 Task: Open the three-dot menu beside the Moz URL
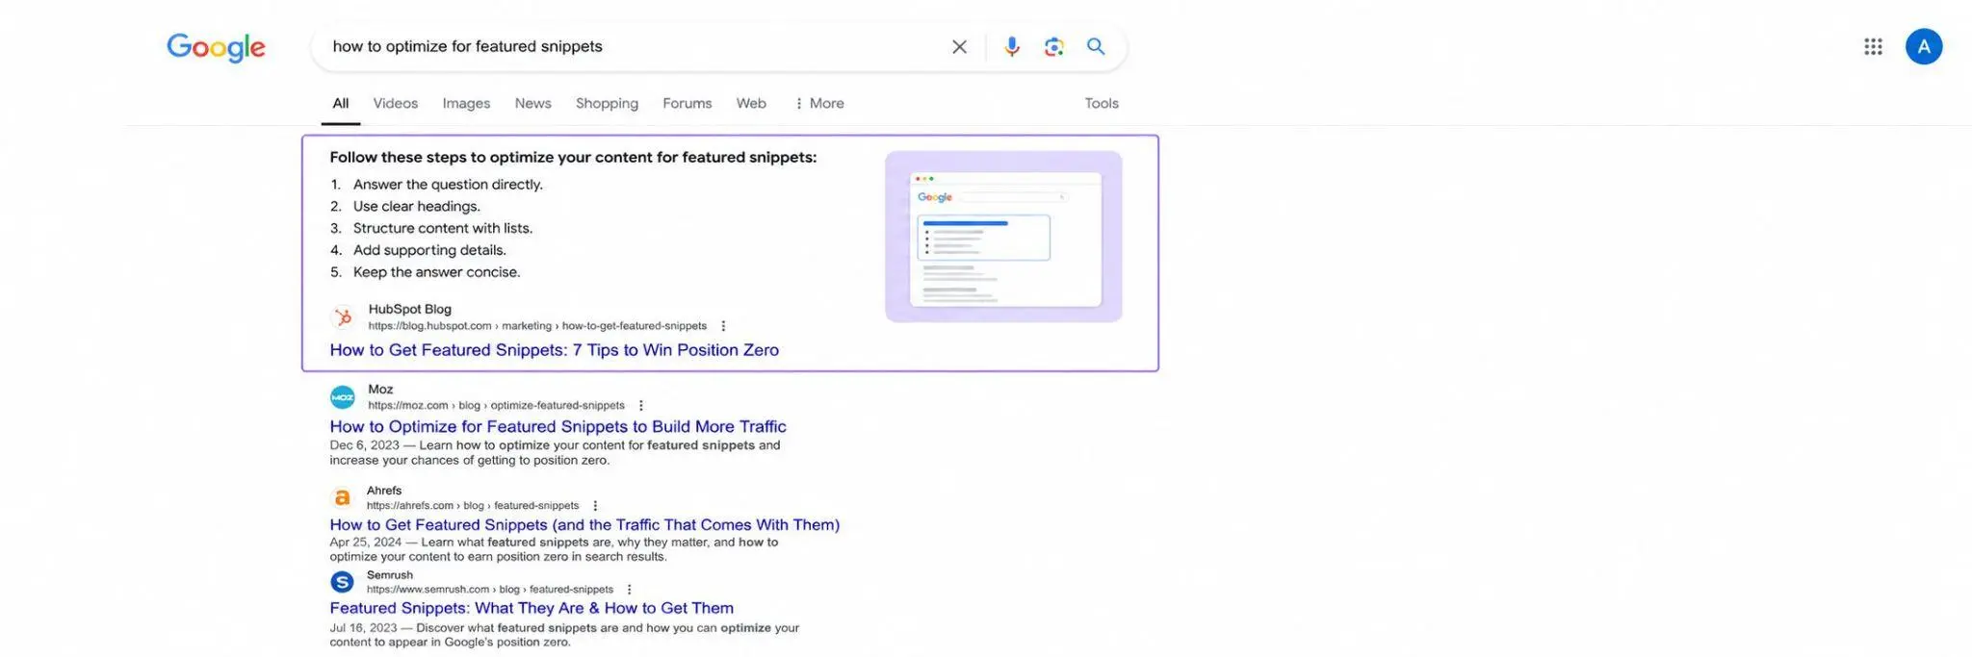pyautogui.click(x=641, y=406)
